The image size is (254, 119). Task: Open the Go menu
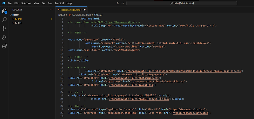click(43, 3)
